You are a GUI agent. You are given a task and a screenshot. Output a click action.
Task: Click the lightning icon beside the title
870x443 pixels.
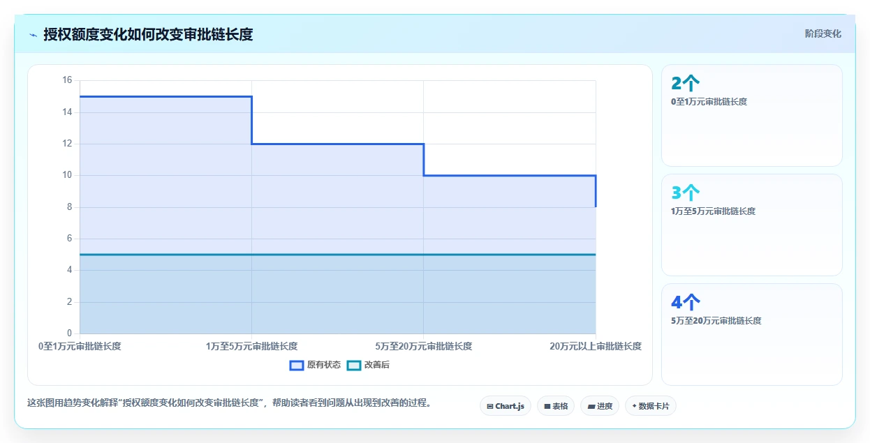(x=33, y=34)
